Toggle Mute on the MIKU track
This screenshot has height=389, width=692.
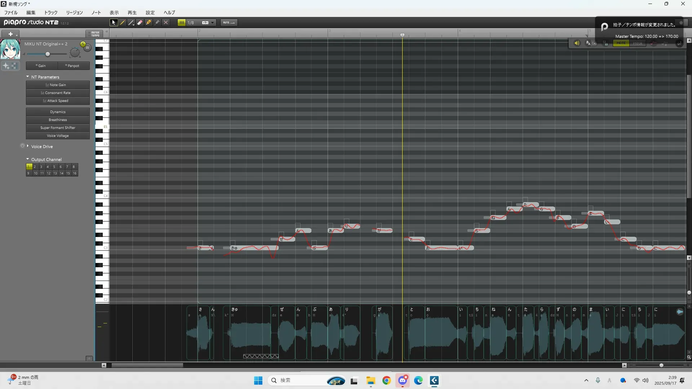[88, 48]
